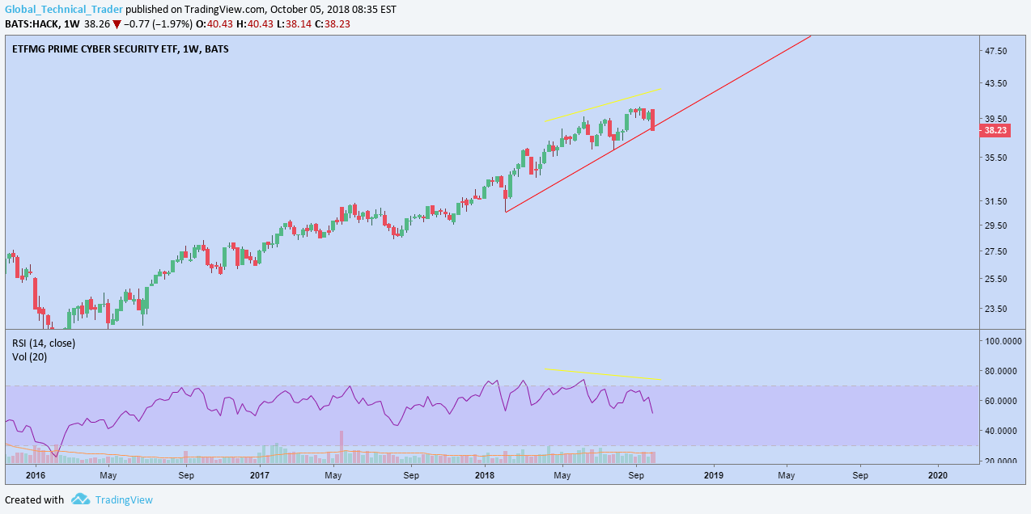Select the 43.50 price axis label

point(995,83)
